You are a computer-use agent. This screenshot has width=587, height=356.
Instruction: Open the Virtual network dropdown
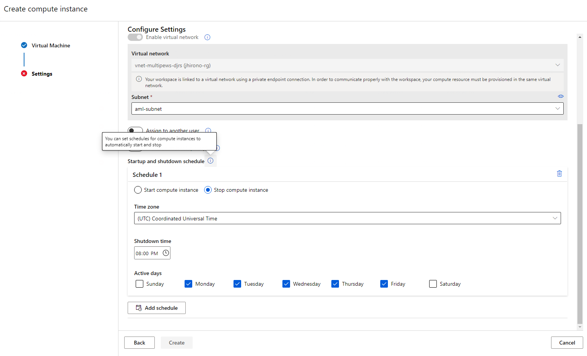[558, 65]
